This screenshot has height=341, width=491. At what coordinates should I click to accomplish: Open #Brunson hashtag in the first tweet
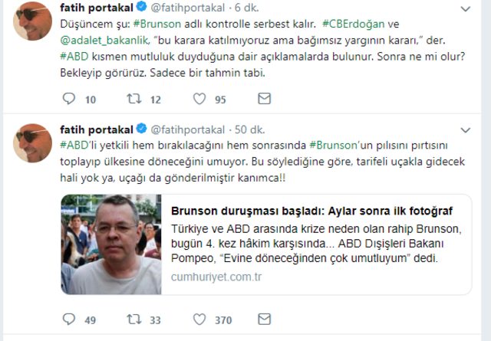157,24
